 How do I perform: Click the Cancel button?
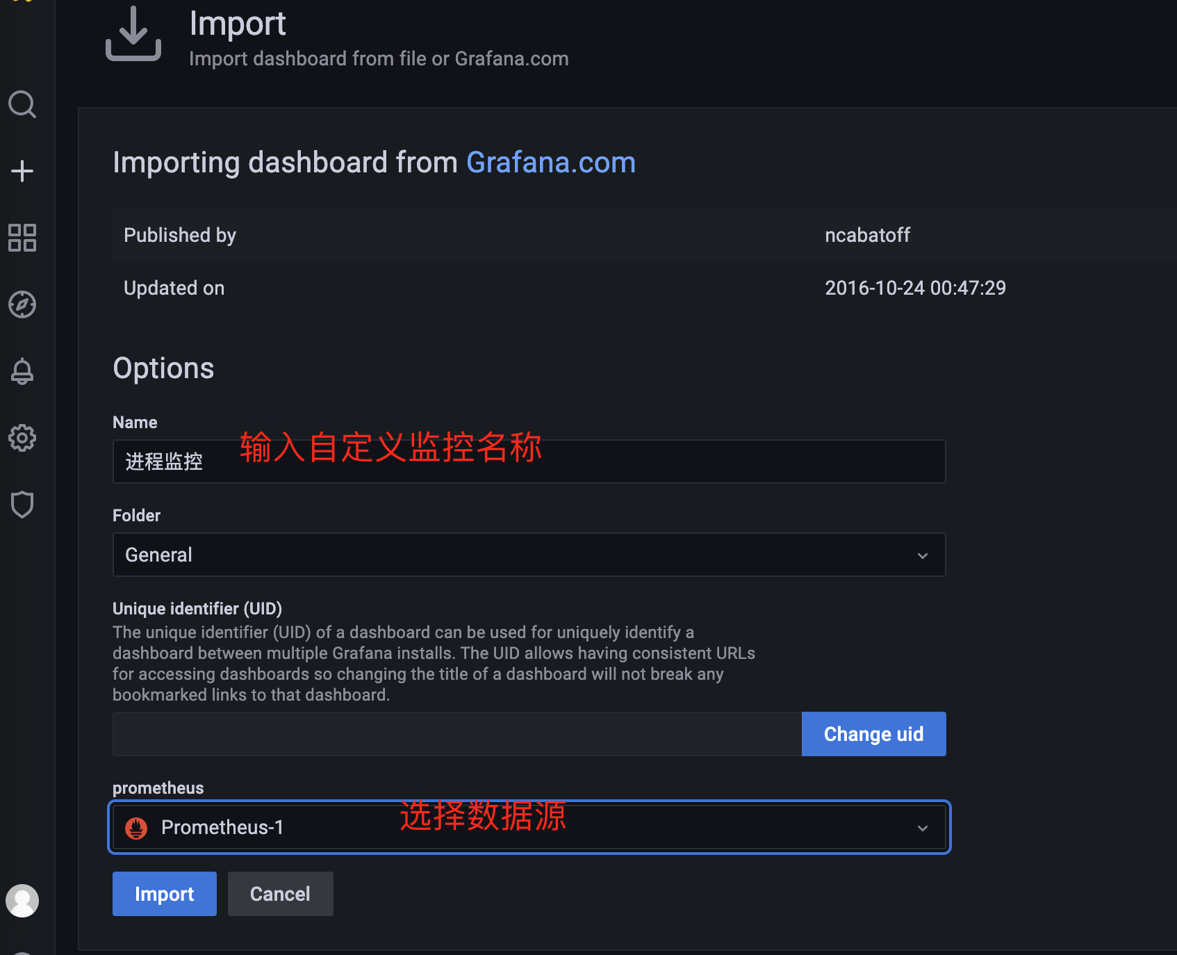point(281,894)
